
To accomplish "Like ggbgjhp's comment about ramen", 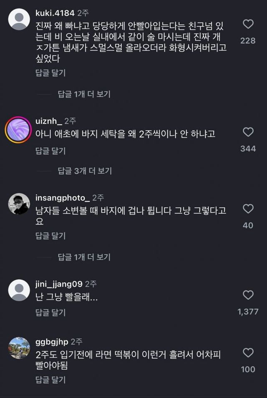I will [248, 353].
